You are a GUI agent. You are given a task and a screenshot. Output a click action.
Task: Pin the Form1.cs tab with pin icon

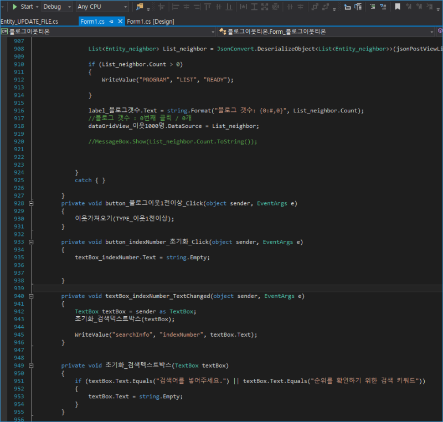point(111,22)
